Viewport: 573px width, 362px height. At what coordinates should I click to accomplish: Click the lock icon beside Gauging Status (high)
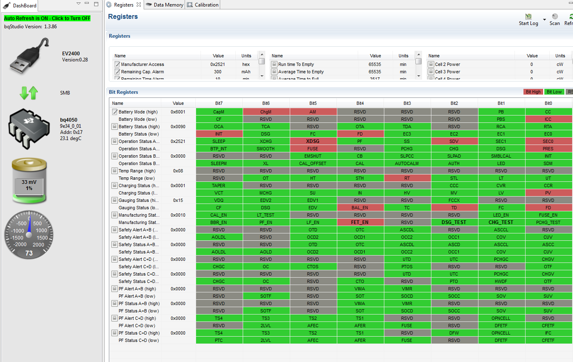tap(115, 200)
